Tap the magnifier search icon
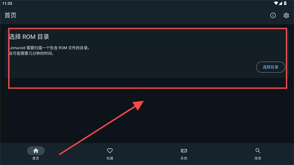This screenshot has width=294, height=165. click(258, 151)
